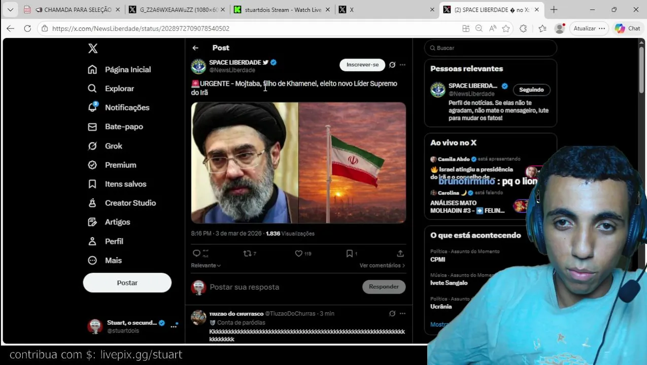The width and height of the screenshot is (647, 365).
Task: Click the @NewsLiberdade handle in Pessoas relevantes
Action: (471, 94)
